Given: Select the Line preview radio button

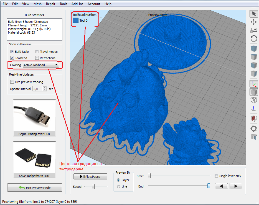Looking at the screenshot, I should [118, 186].
